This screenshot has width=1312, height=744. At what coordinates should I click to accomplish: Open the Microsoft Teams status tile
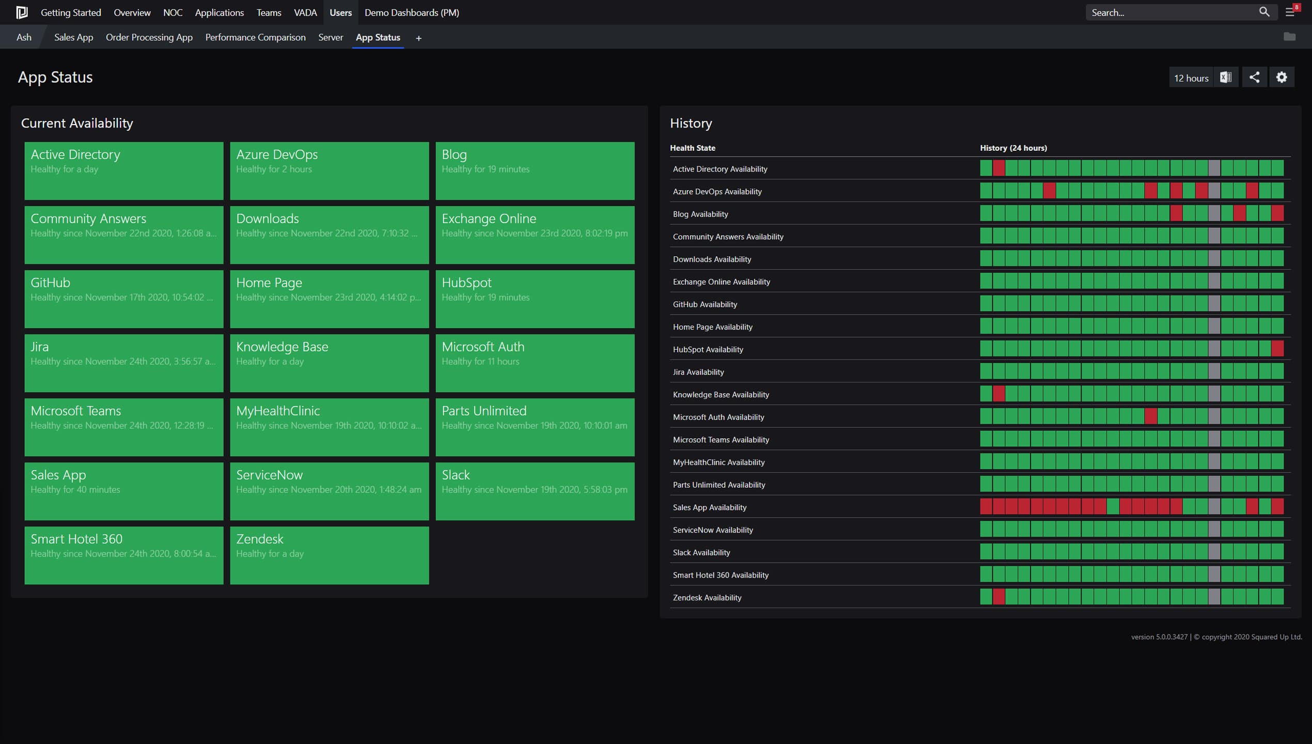124,427
